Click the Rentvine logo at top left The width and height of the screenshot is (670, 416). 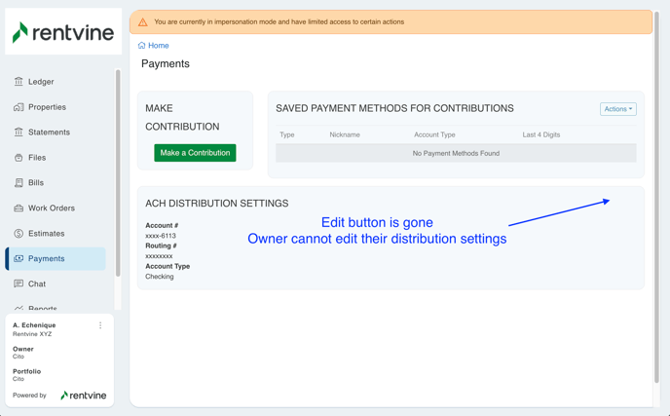pyautogui.click(x=63, y=33)
